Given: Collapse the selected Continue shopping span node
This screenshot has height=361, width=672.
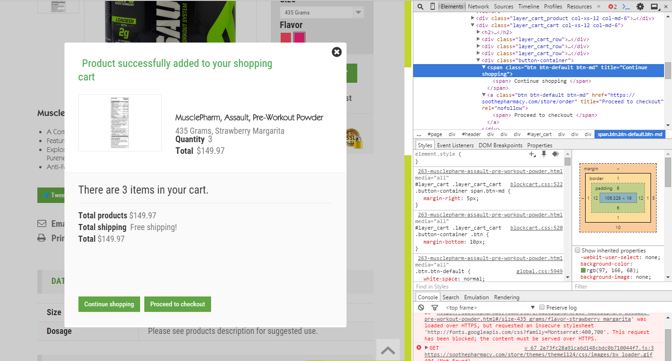Looking at the screenshot, I should click(484, 67).
